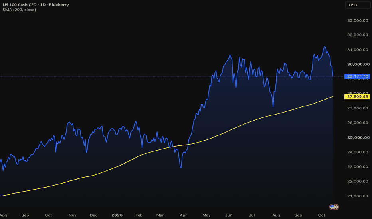Viewport: 372px width, 219px height.
Task: Click the yellow 27,805.49 SMA value label
Action: [x=357, y=97]
